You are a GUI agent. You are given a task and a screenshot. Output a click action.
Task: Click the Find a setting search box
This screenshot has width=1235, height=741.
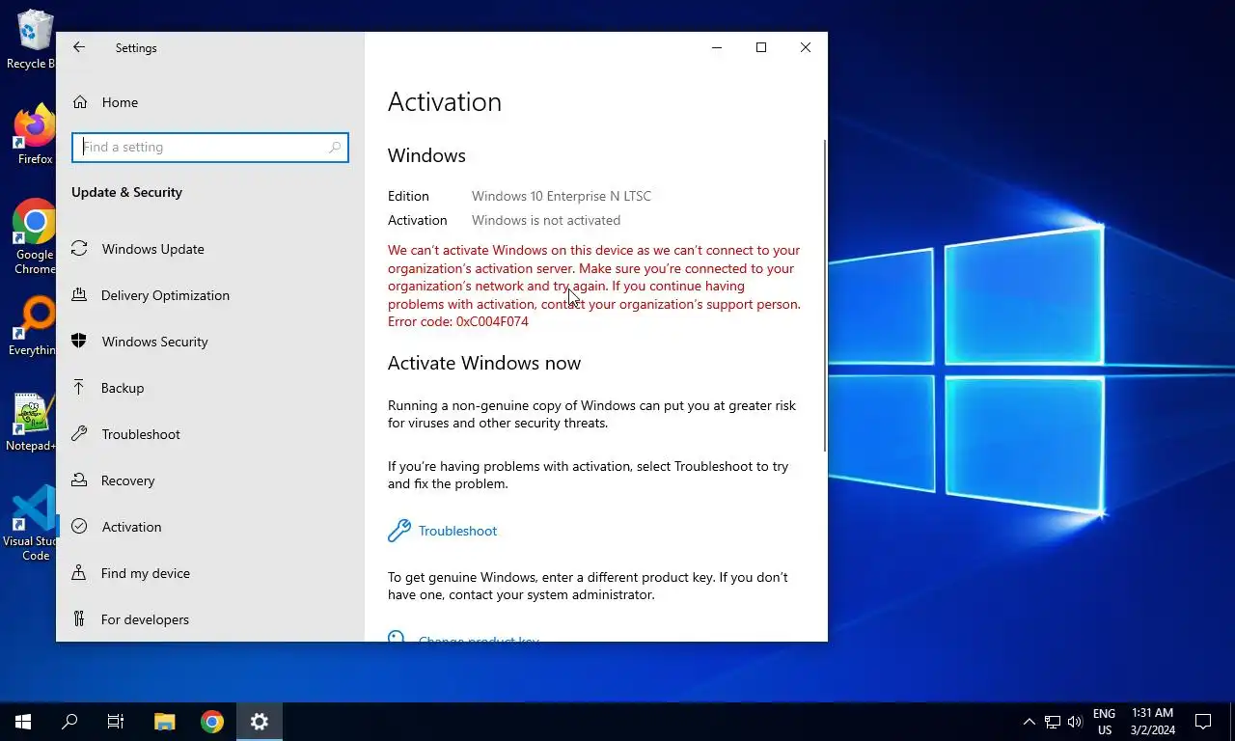[210, 147]
